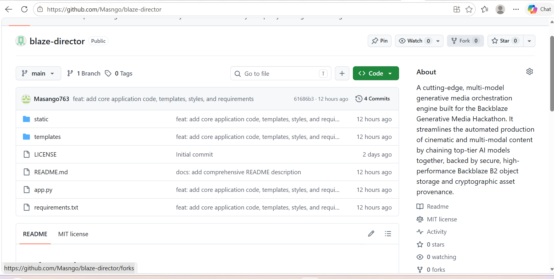View the 4 Commits history
The height and width of the screenshot is (279, 554).
point(373,99)
